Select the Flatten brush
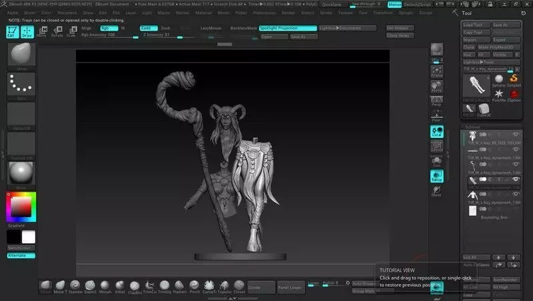533x301 pixels. [x=179, y=286]
